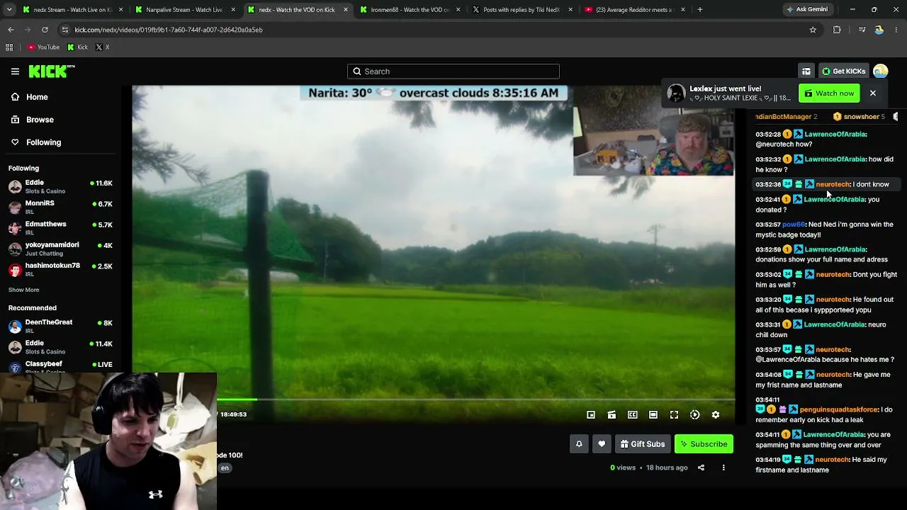Open Chrome three-dot menu
907x510 pixels.
[x=896, y=30]
